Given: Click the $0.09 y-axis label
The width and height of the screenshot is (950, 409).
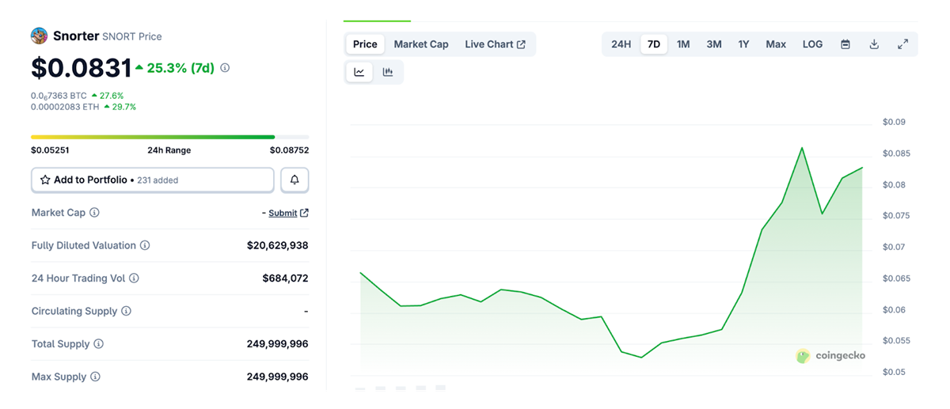Looking at the screenshot, I should [x=894, y=123].
